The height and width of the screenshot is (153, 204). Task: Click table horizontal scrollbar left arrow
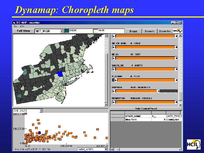pyautogui.click(x=112, y=149)
